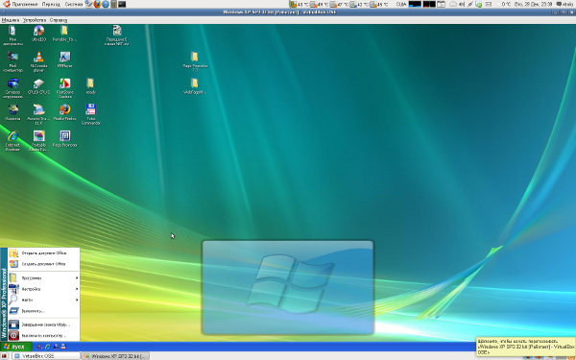Open the Ubuntu Applications menu
Screen dimensions: 576x360
tap(20, 4)
